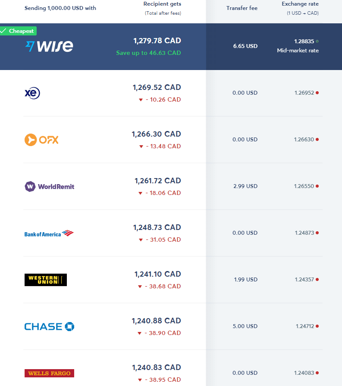Click the Sending 1,000.00 USD amount text
Image resolution: width=342 pixels, height=386 pixels.
click(x=60, y=8)
